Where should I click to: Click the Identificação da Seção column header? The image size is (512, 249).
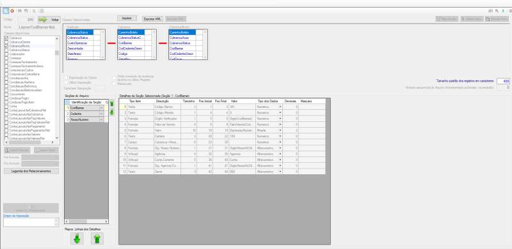click(87, 102)
